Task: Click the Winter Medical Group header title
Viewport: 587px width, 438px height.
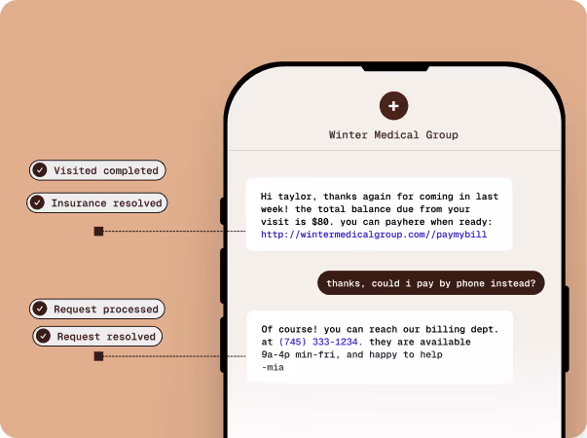Action: 393,134
